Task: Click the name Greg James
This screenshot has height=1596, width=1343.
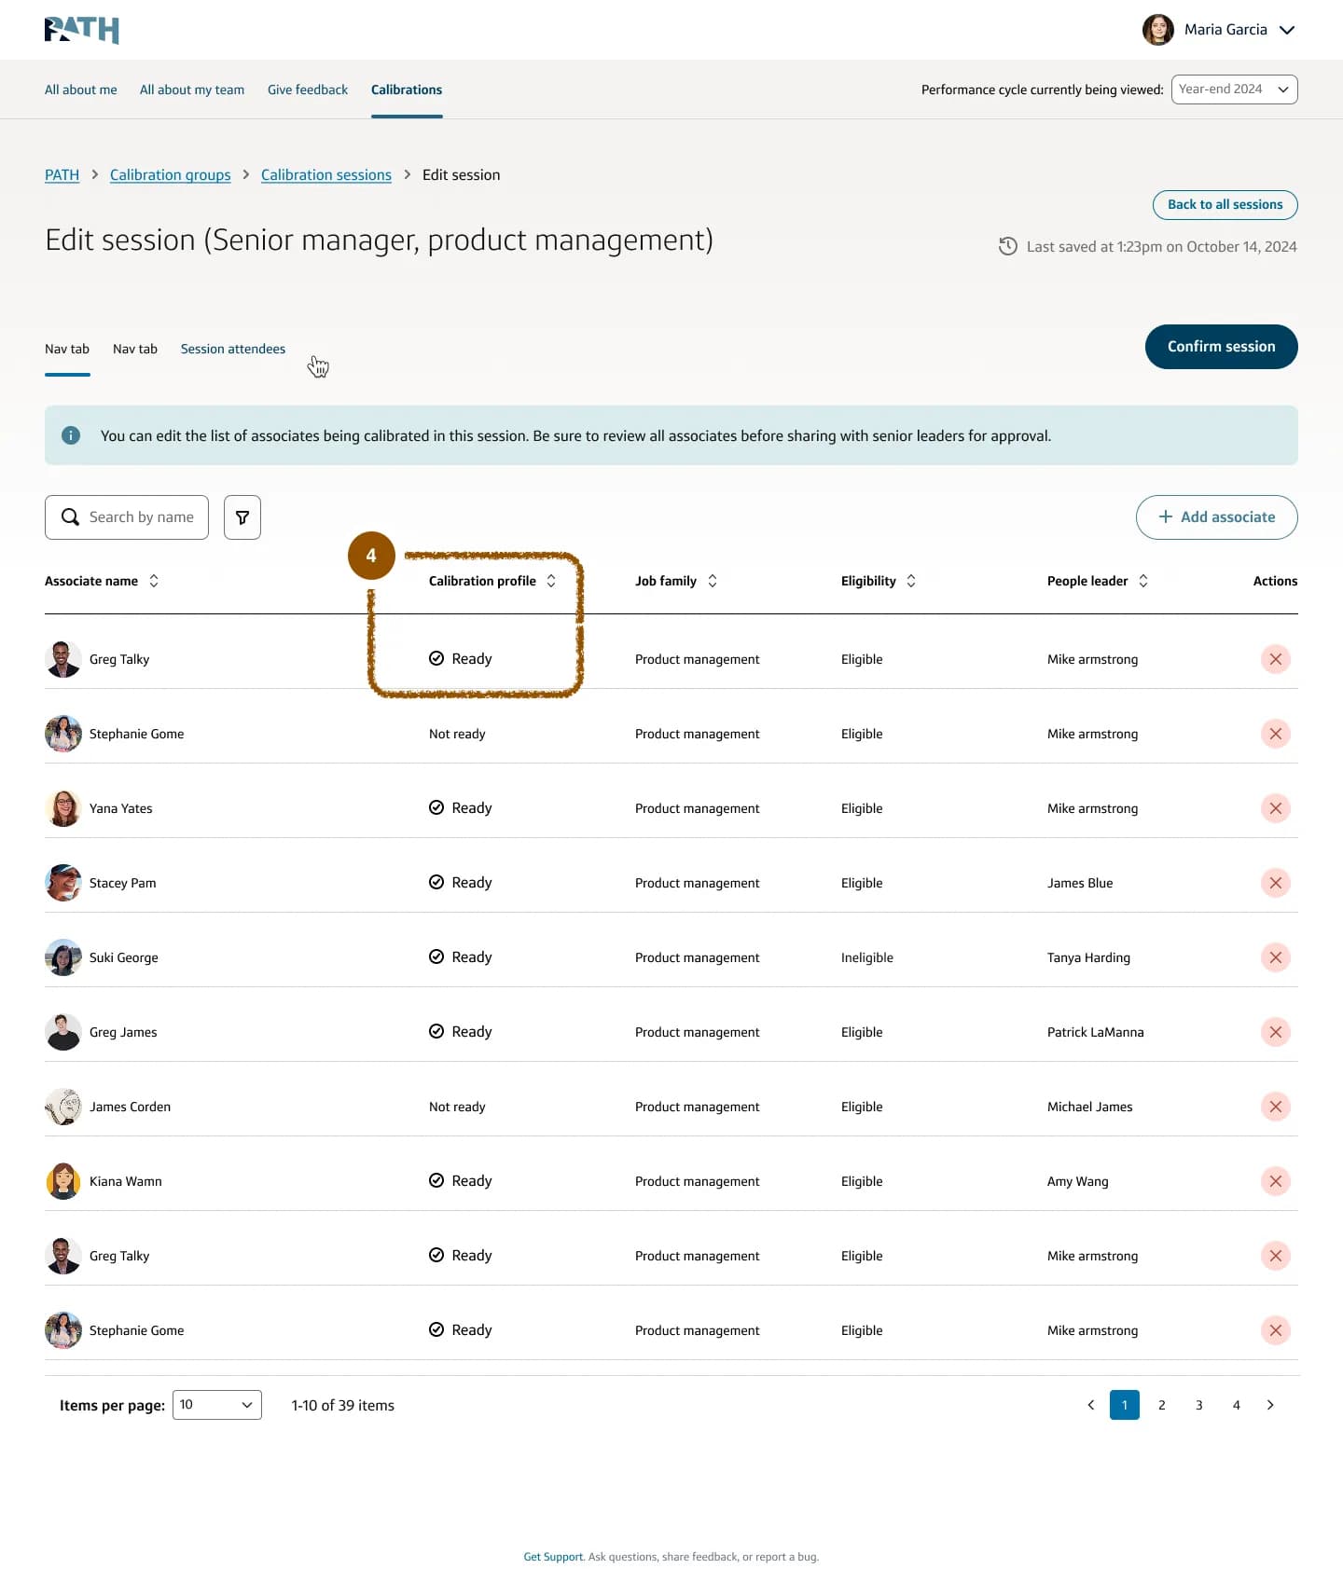Action: pyautogui.click(x=123, y=1032)
